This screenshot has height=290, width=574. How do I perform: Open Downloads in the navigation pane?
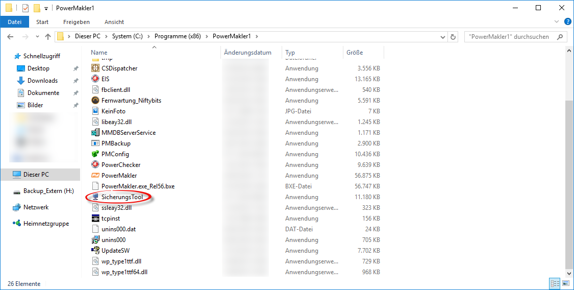[x=42, y=81]
